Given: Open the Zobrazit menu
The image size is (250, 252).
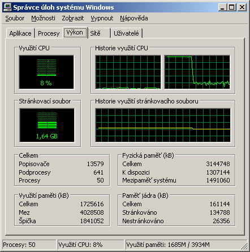Looking at the screenshot, I should pos(73,18).
